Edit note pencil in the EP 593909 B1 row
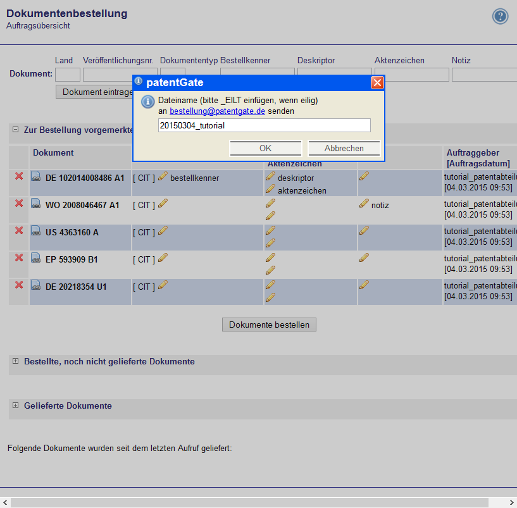Viewport: 517px width, 508px height. pos(364,257)
